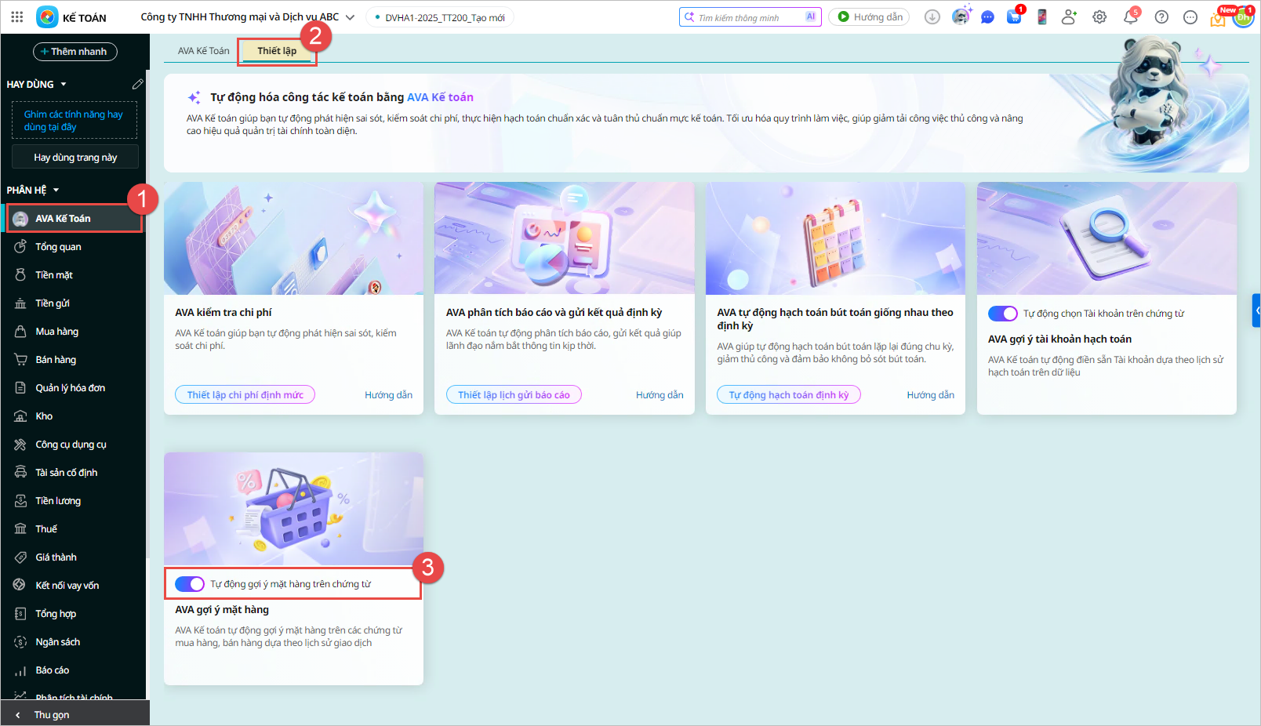Click the download icon in top bar
The width and height of the screenshot is (1261, 726).
[x=932, y=16]
